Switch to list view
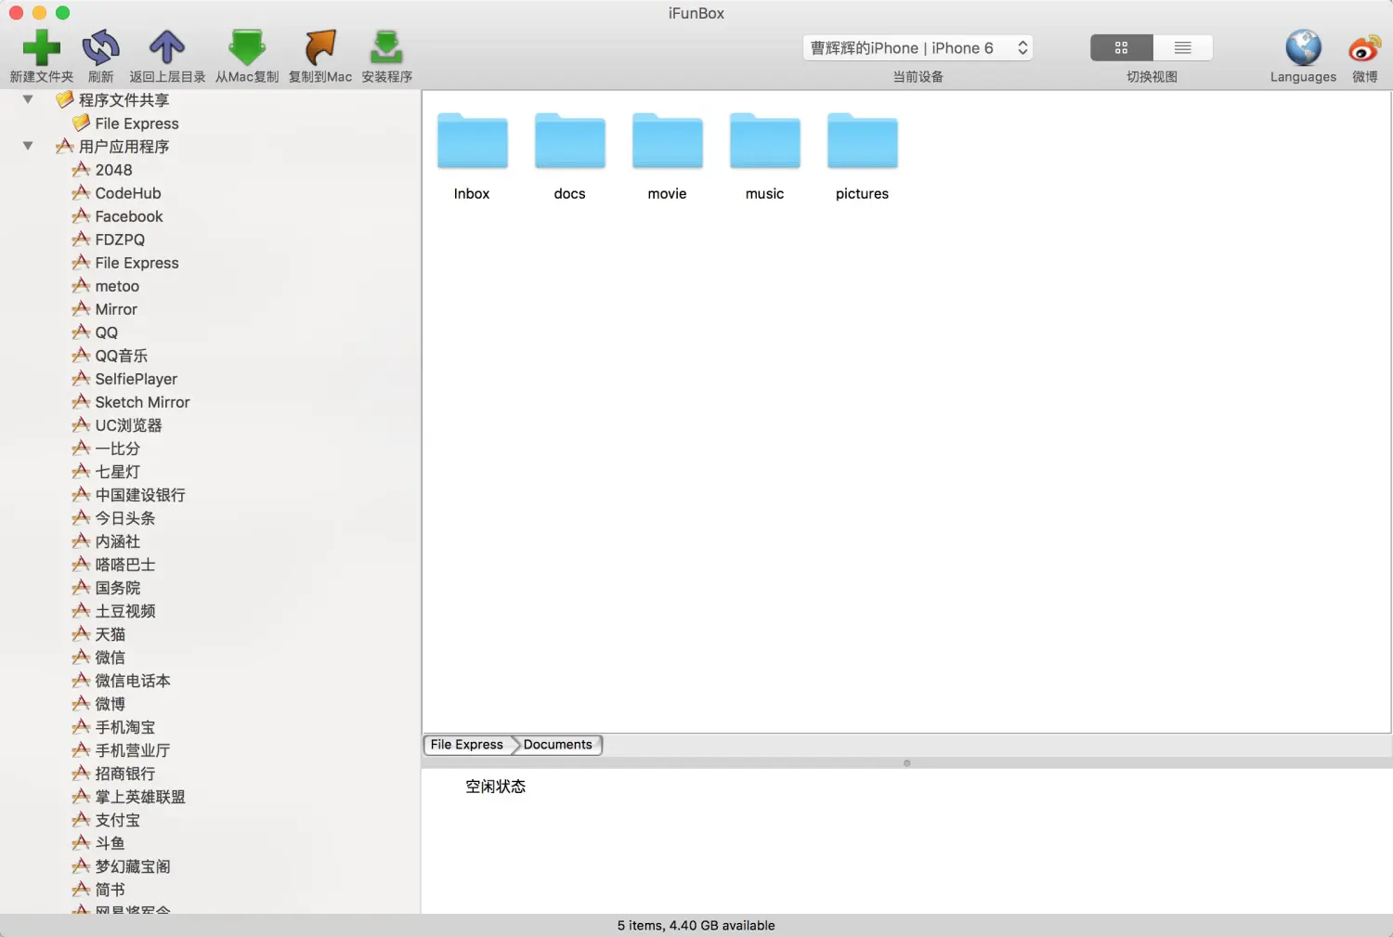The height and width of the screenshot is (937, 1393). [x=1182, y=47]
